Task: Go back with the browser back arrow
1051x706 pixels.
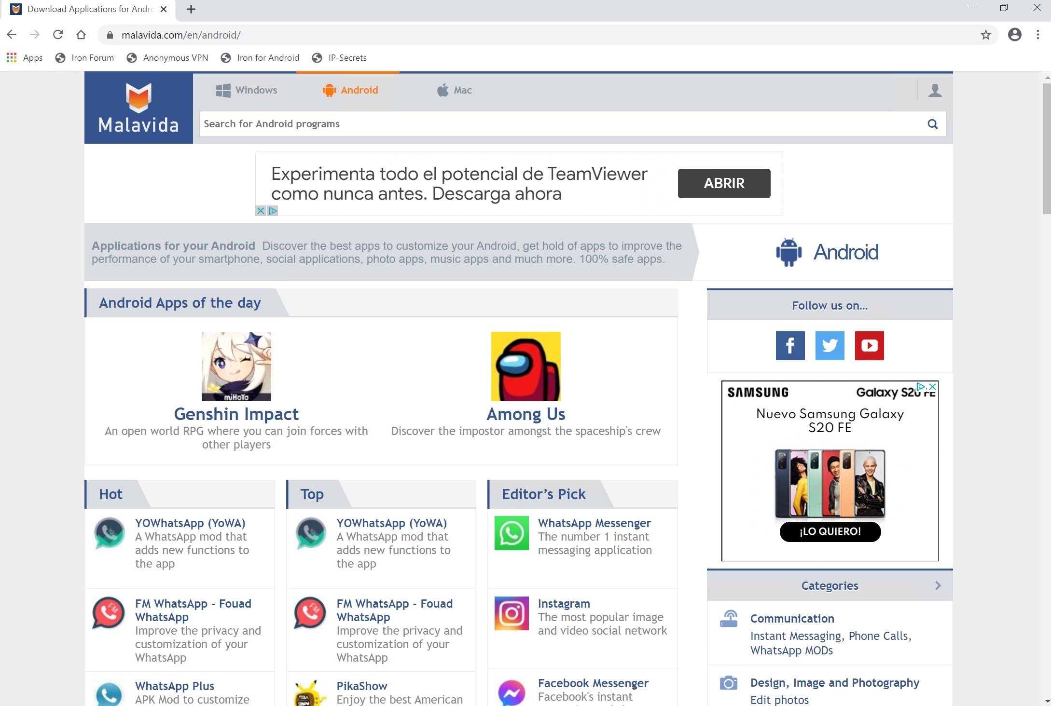Action: click(12, 35)
